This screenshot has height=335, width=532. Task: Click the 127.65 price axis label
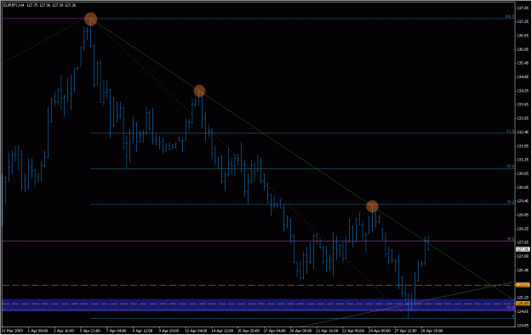click(523, 242)
